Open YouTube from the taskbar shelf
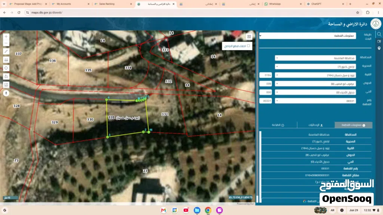Viewport: 383px width, 215px height. pos(186,210)
